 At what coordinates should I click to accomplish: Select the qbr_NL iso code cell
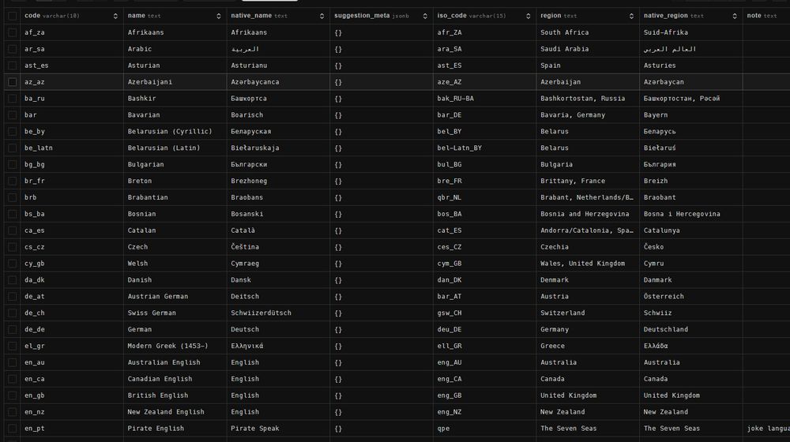tap(485, 197)
